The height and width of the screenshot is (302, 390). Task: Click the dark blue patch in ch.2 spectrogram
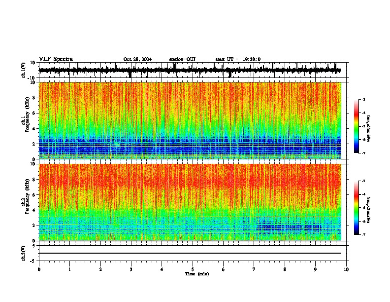click(289, 227)
